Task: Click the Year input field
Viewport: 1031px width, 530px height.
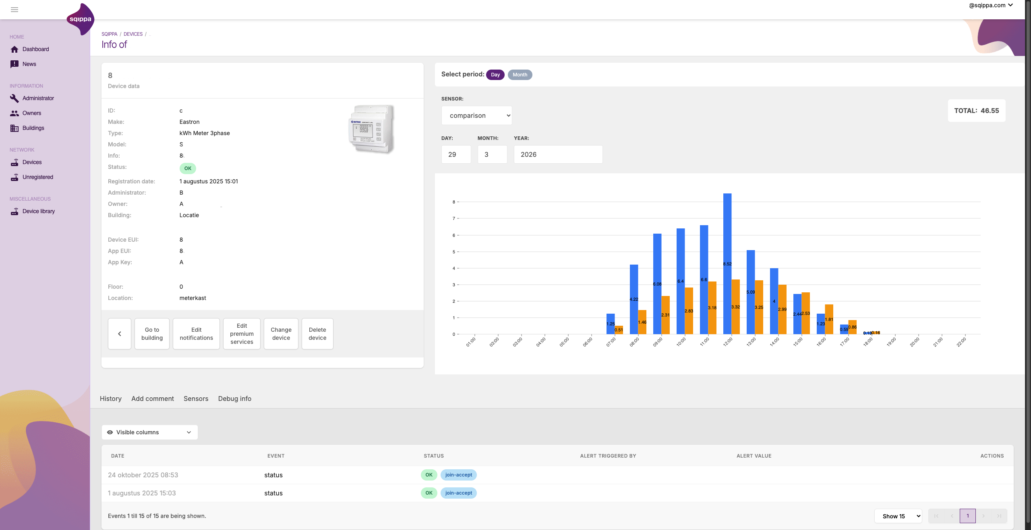Action: 558,154
